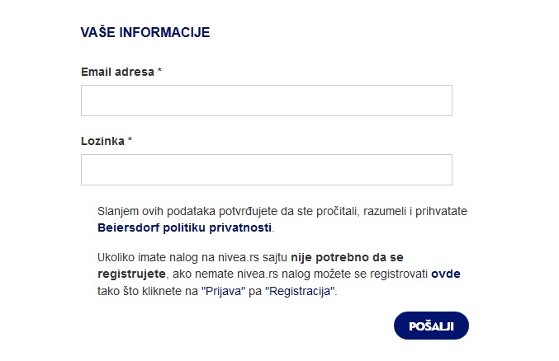
Task: Click the required asterisk beside Lozinka
Action: (x=130, y=139)
